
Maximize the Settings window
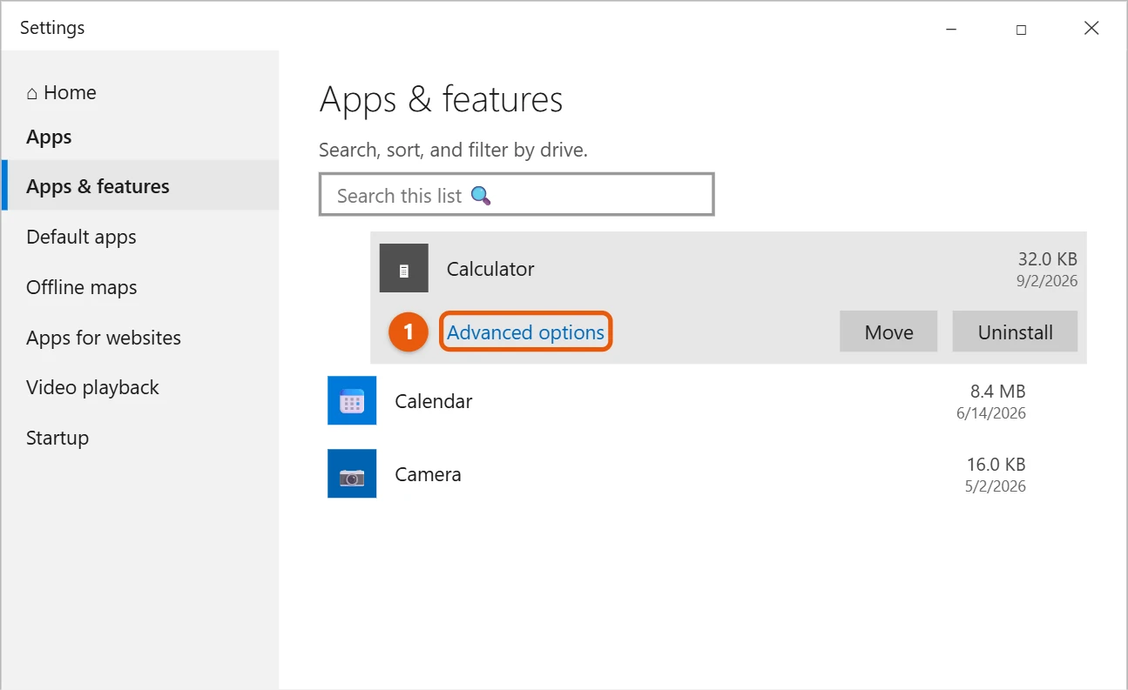1021,29
